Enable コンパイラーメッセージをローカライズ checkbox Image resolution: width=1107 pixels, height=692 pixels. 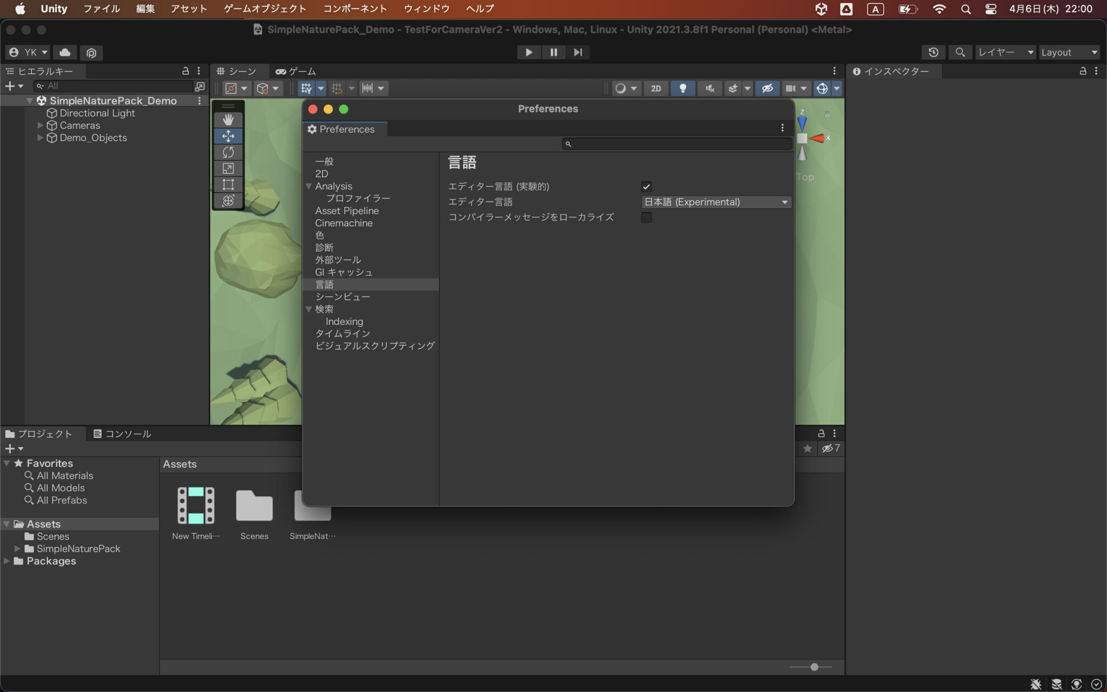tap(646, 217)
